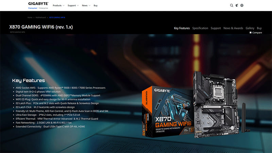Click 'Digital twin 8+2+2 phases VRM solution'
Screen dimensions: 272x153
[38, 92]
